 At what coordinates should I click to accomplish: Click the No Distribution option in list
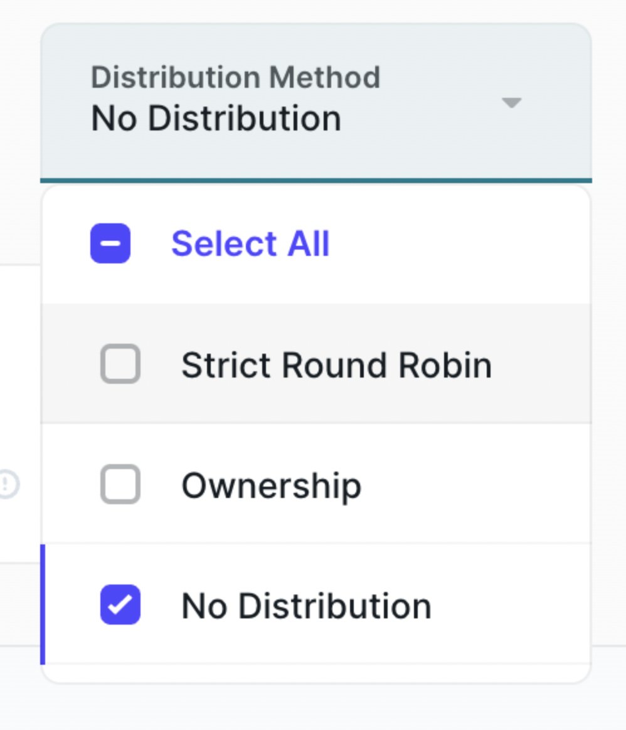306,606
